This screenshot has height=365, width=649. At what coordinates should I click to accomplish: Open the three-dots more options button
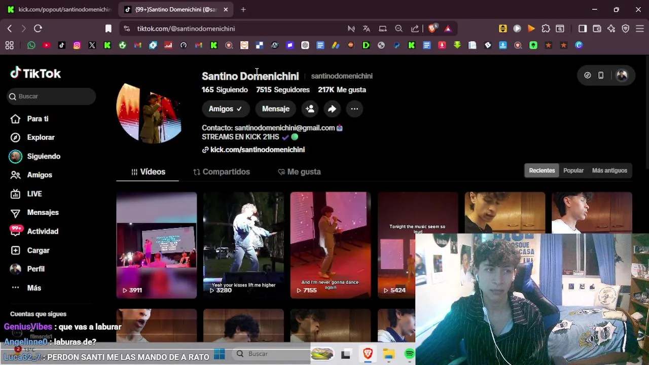[354, 108]
